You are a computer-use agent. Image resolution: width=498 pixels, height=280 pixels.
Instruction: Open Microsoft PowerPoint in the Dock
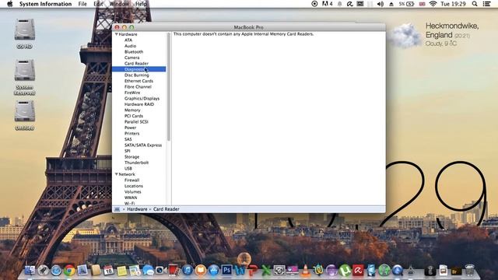(x=253, y=271)
